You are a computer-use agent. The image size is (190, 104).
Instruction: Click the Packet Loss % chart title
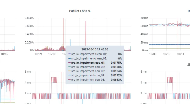(x=80, y=11)
